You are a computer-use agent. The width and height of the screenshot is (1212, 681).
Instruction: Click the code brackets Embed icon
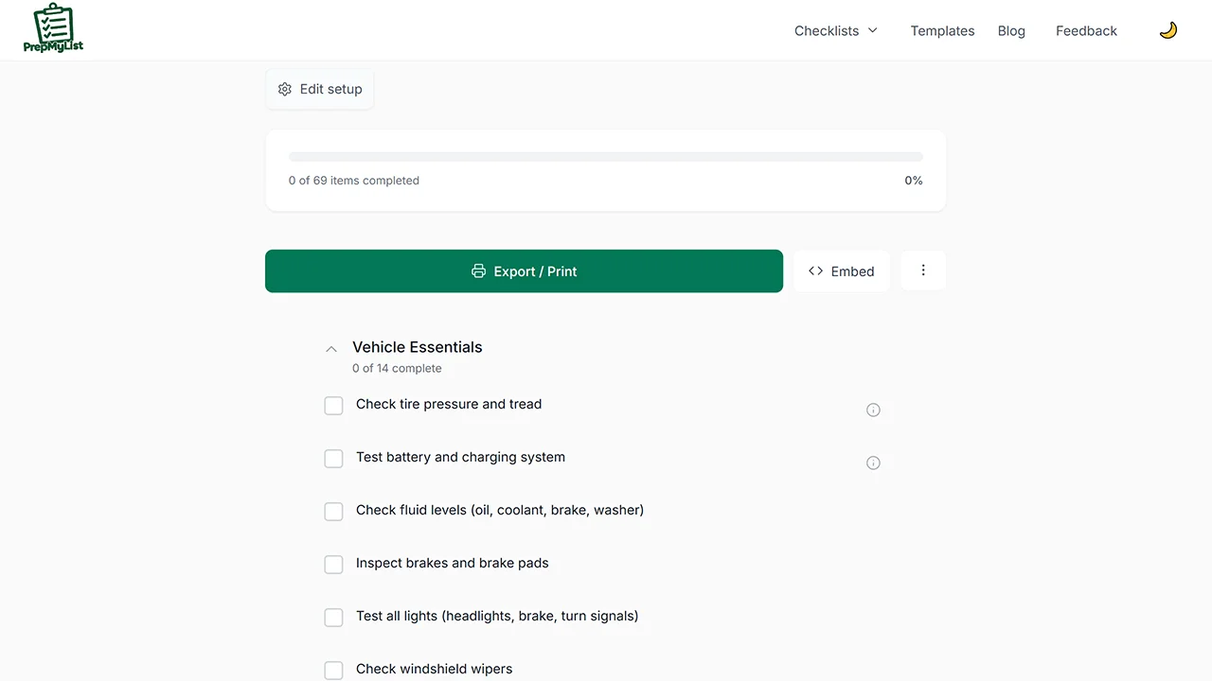pos(815,271)
